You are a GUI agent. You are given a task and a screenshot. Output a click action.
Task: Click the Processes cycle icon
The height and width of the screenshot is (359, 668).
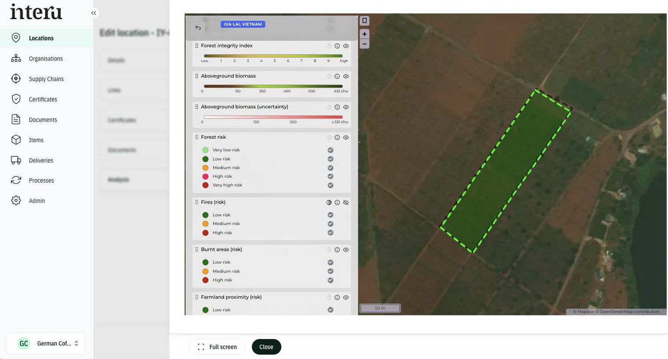pos(16,180)
